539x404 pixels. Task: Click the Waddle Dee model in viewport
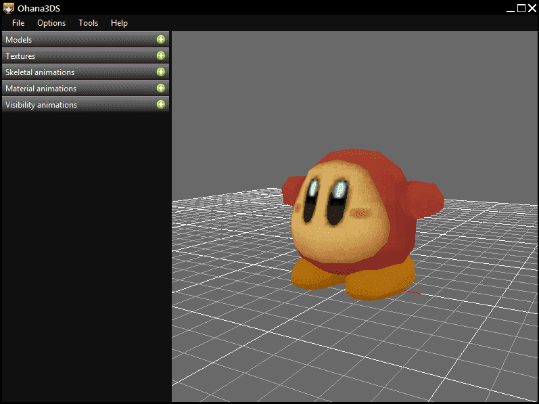click(x=362, y=224)
